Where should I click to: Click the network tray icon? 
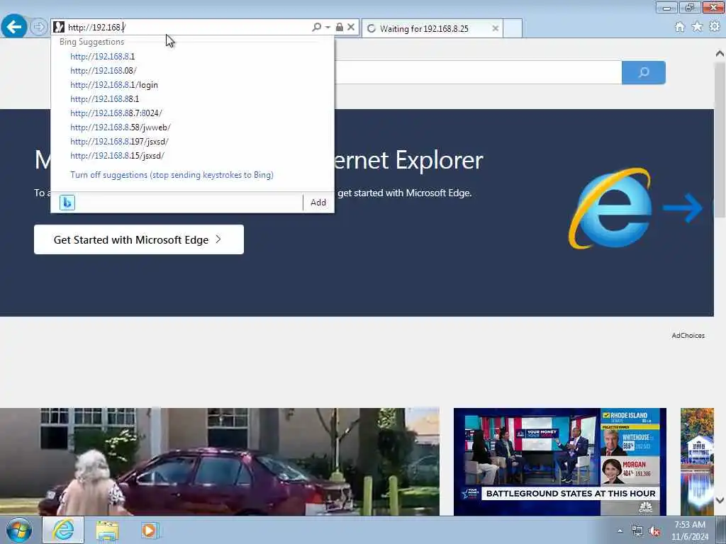coord(637,531)
